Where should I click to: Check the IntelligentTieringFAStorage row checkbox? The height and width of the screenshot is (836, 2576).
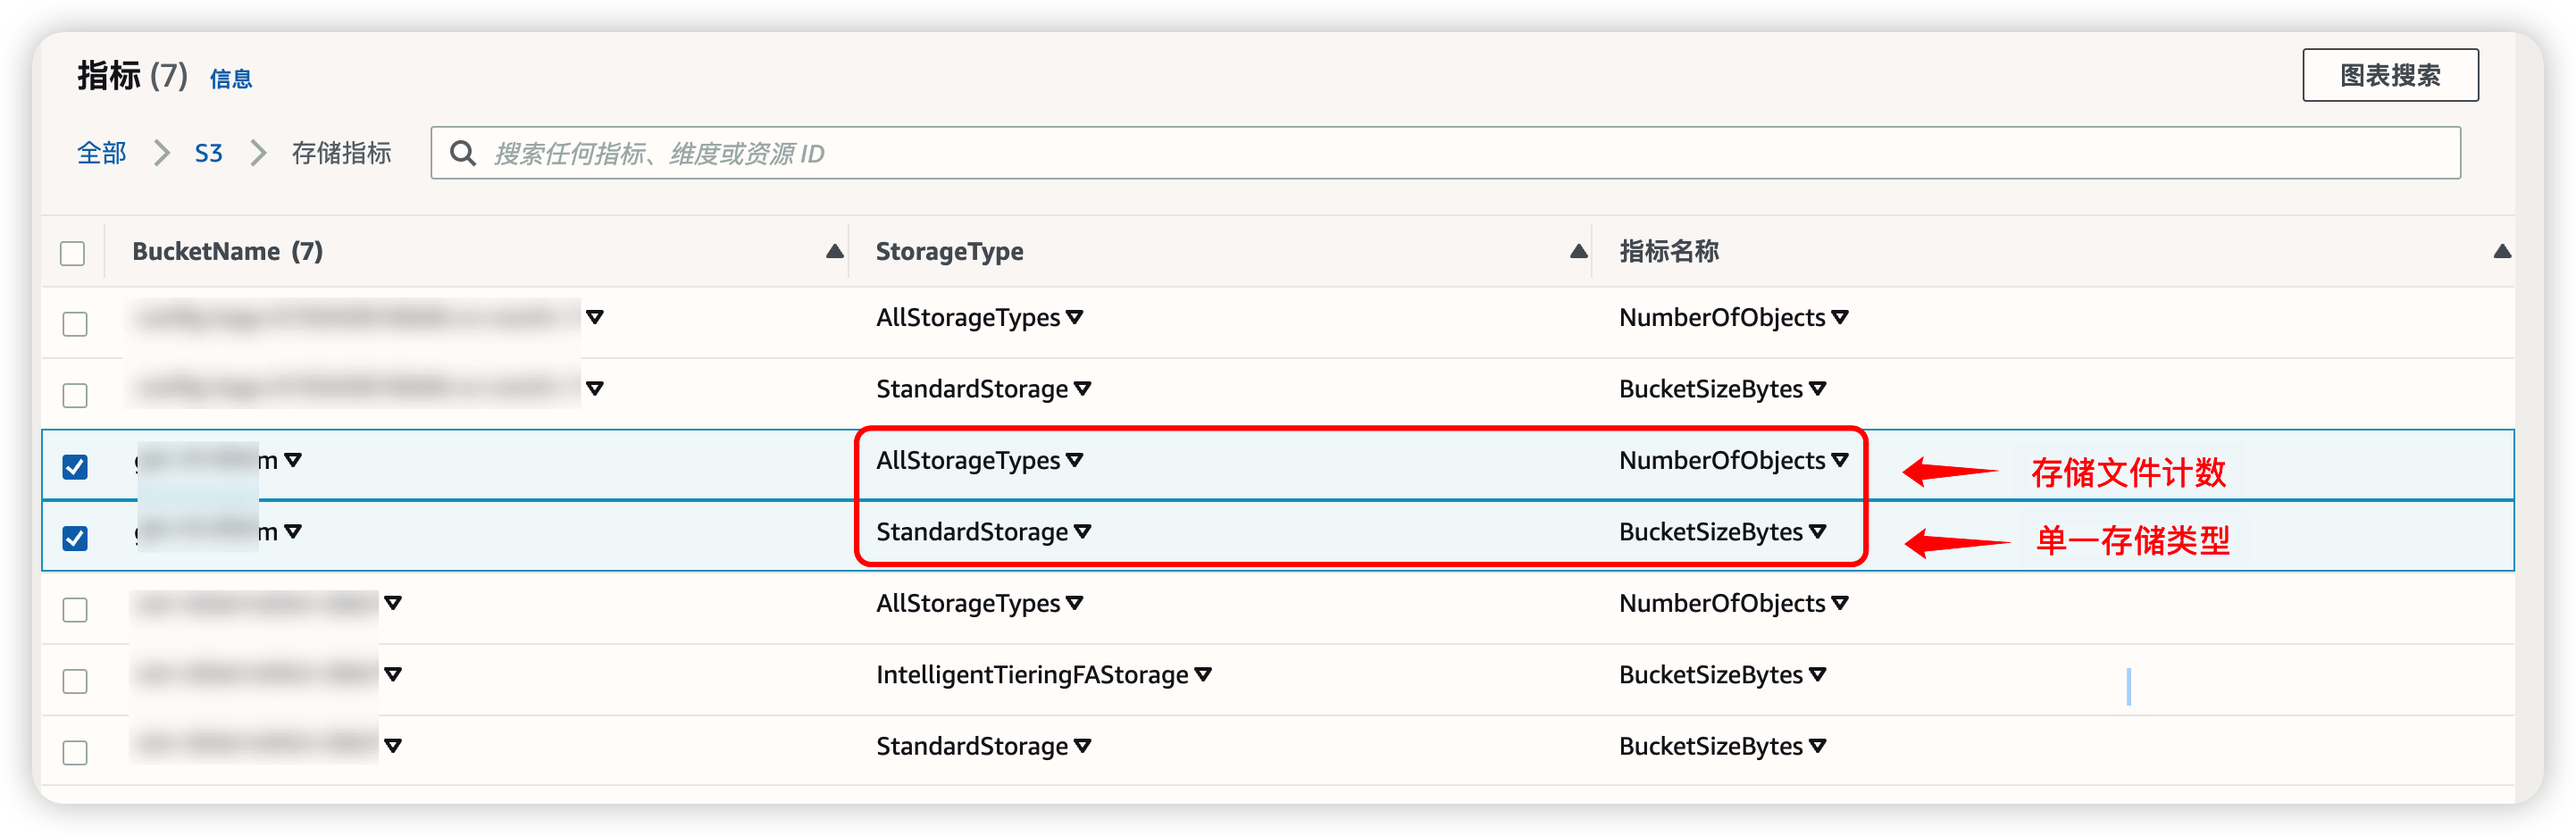(x=75, y=681)
